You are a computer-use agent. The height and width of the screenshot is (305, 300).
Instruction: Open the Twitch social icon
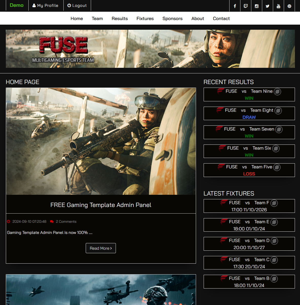coord(246,6)
